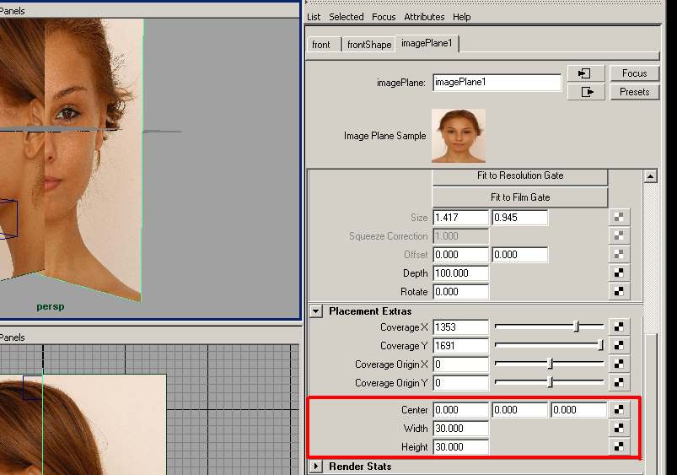The height and width of the screenshot is (475, 677).
Task: Expand the Render Stats section
Action: [x=316, y=467]
